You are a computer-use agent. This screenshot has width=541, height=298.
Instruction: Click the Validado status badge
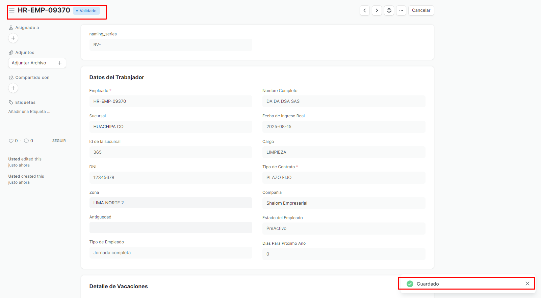click(86, 11)
